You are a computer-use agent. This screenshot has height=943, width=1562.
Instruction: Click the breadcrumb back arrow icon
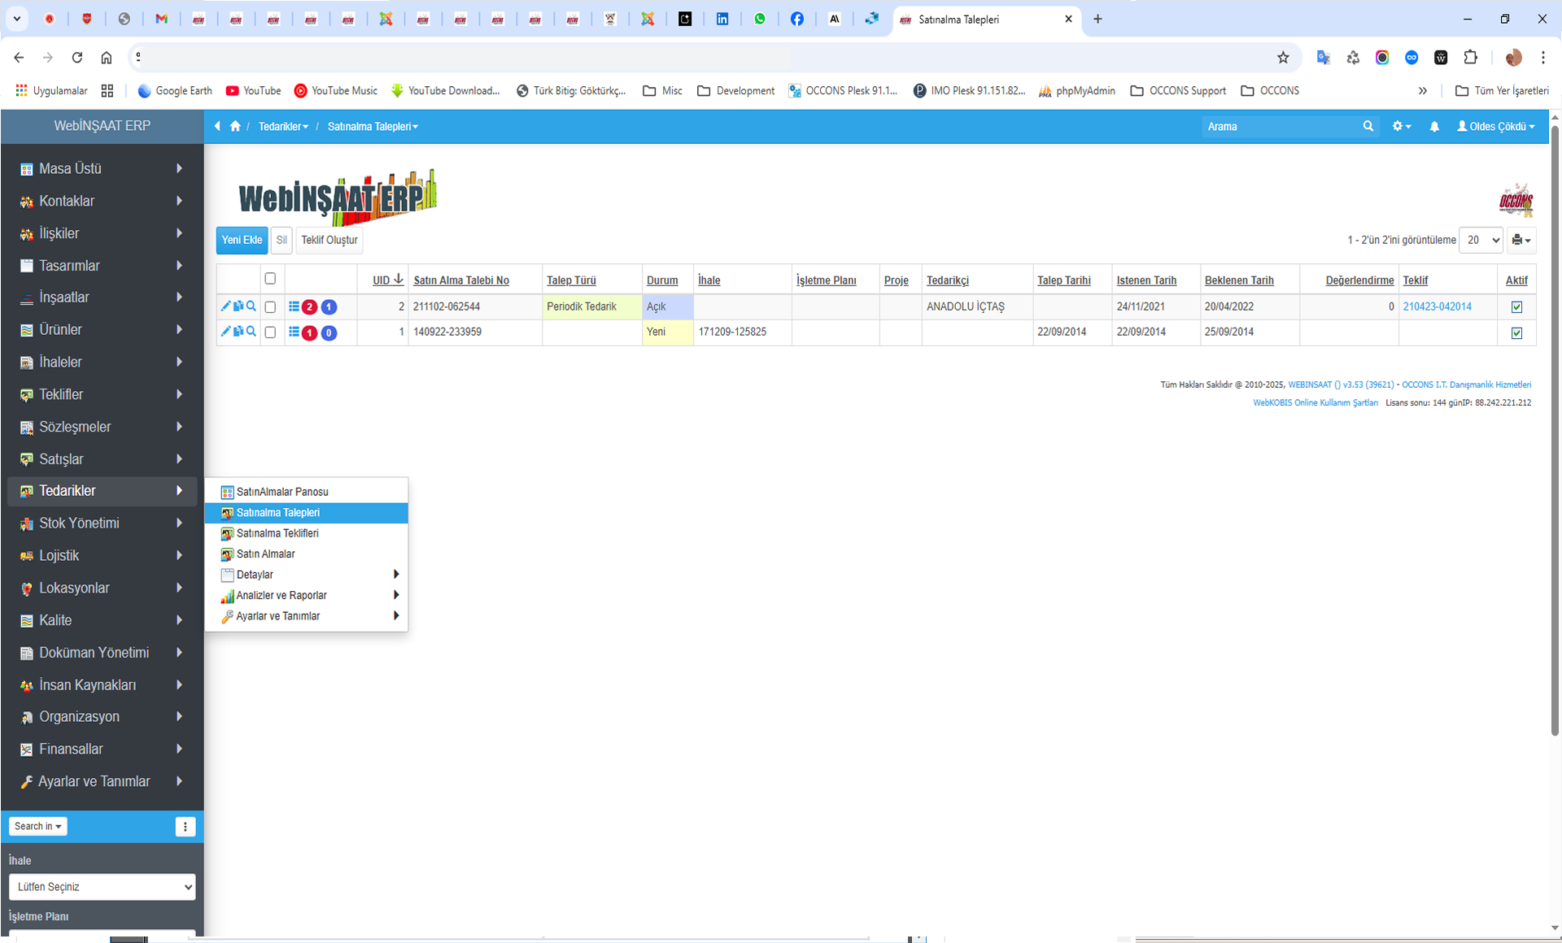(217, 126)
